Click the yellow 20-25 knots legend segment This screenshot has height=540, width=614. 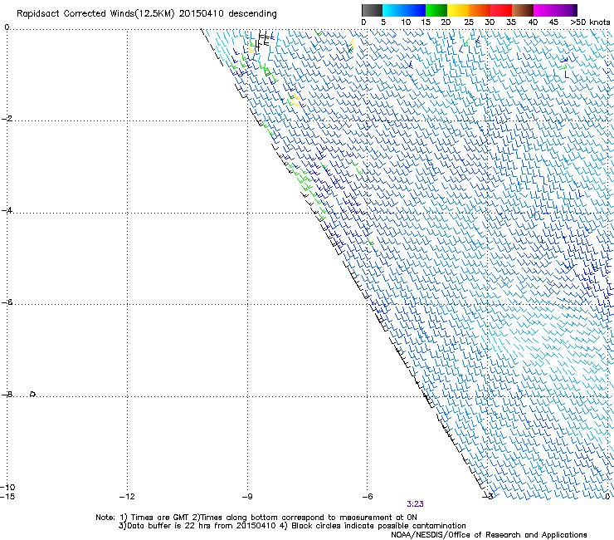458,10
